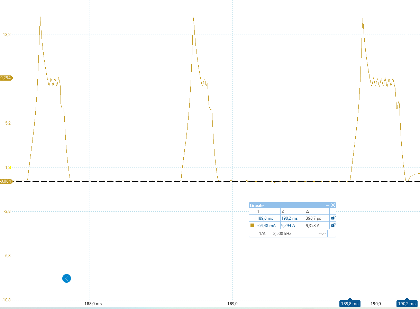Viewport: 420px width, 309px height.
Task: Click the 2,508 kHz frequency value
Action: [x=282, y=234]
